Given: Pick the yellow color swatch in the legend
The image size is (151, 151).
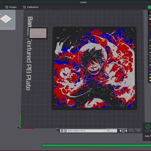Looking at the screenshot, I should coord(150,77).
